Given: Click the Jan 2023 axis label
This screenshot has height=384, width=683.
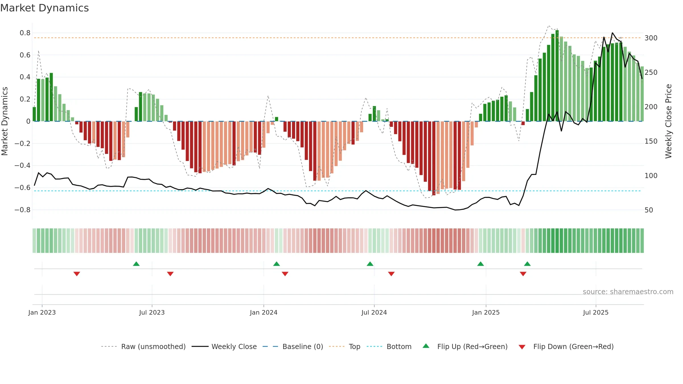Looking at the screenshot, I should 42,312.
